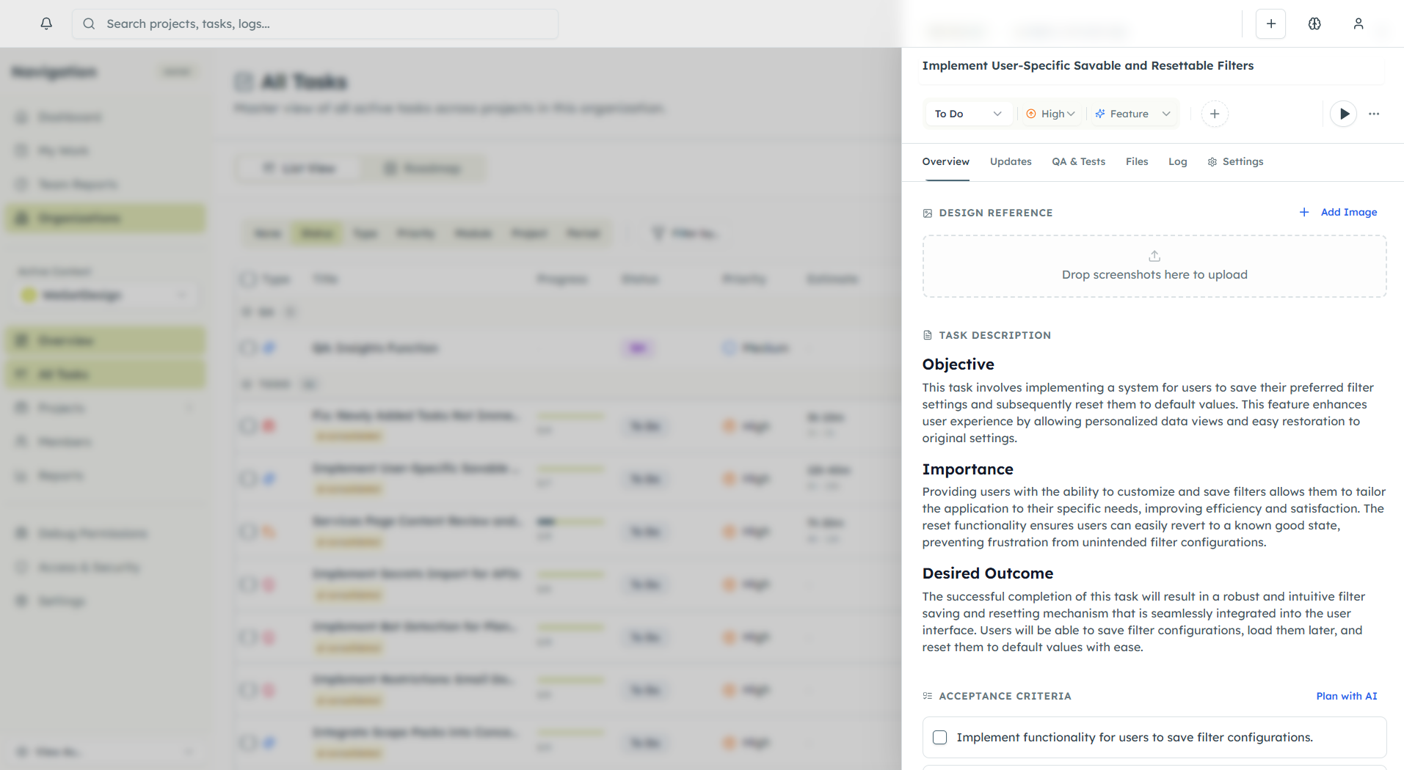This screenshot has width=1404, height=770.
Task: Open the Feature type dropdown
Action: tap(1132, 114)
